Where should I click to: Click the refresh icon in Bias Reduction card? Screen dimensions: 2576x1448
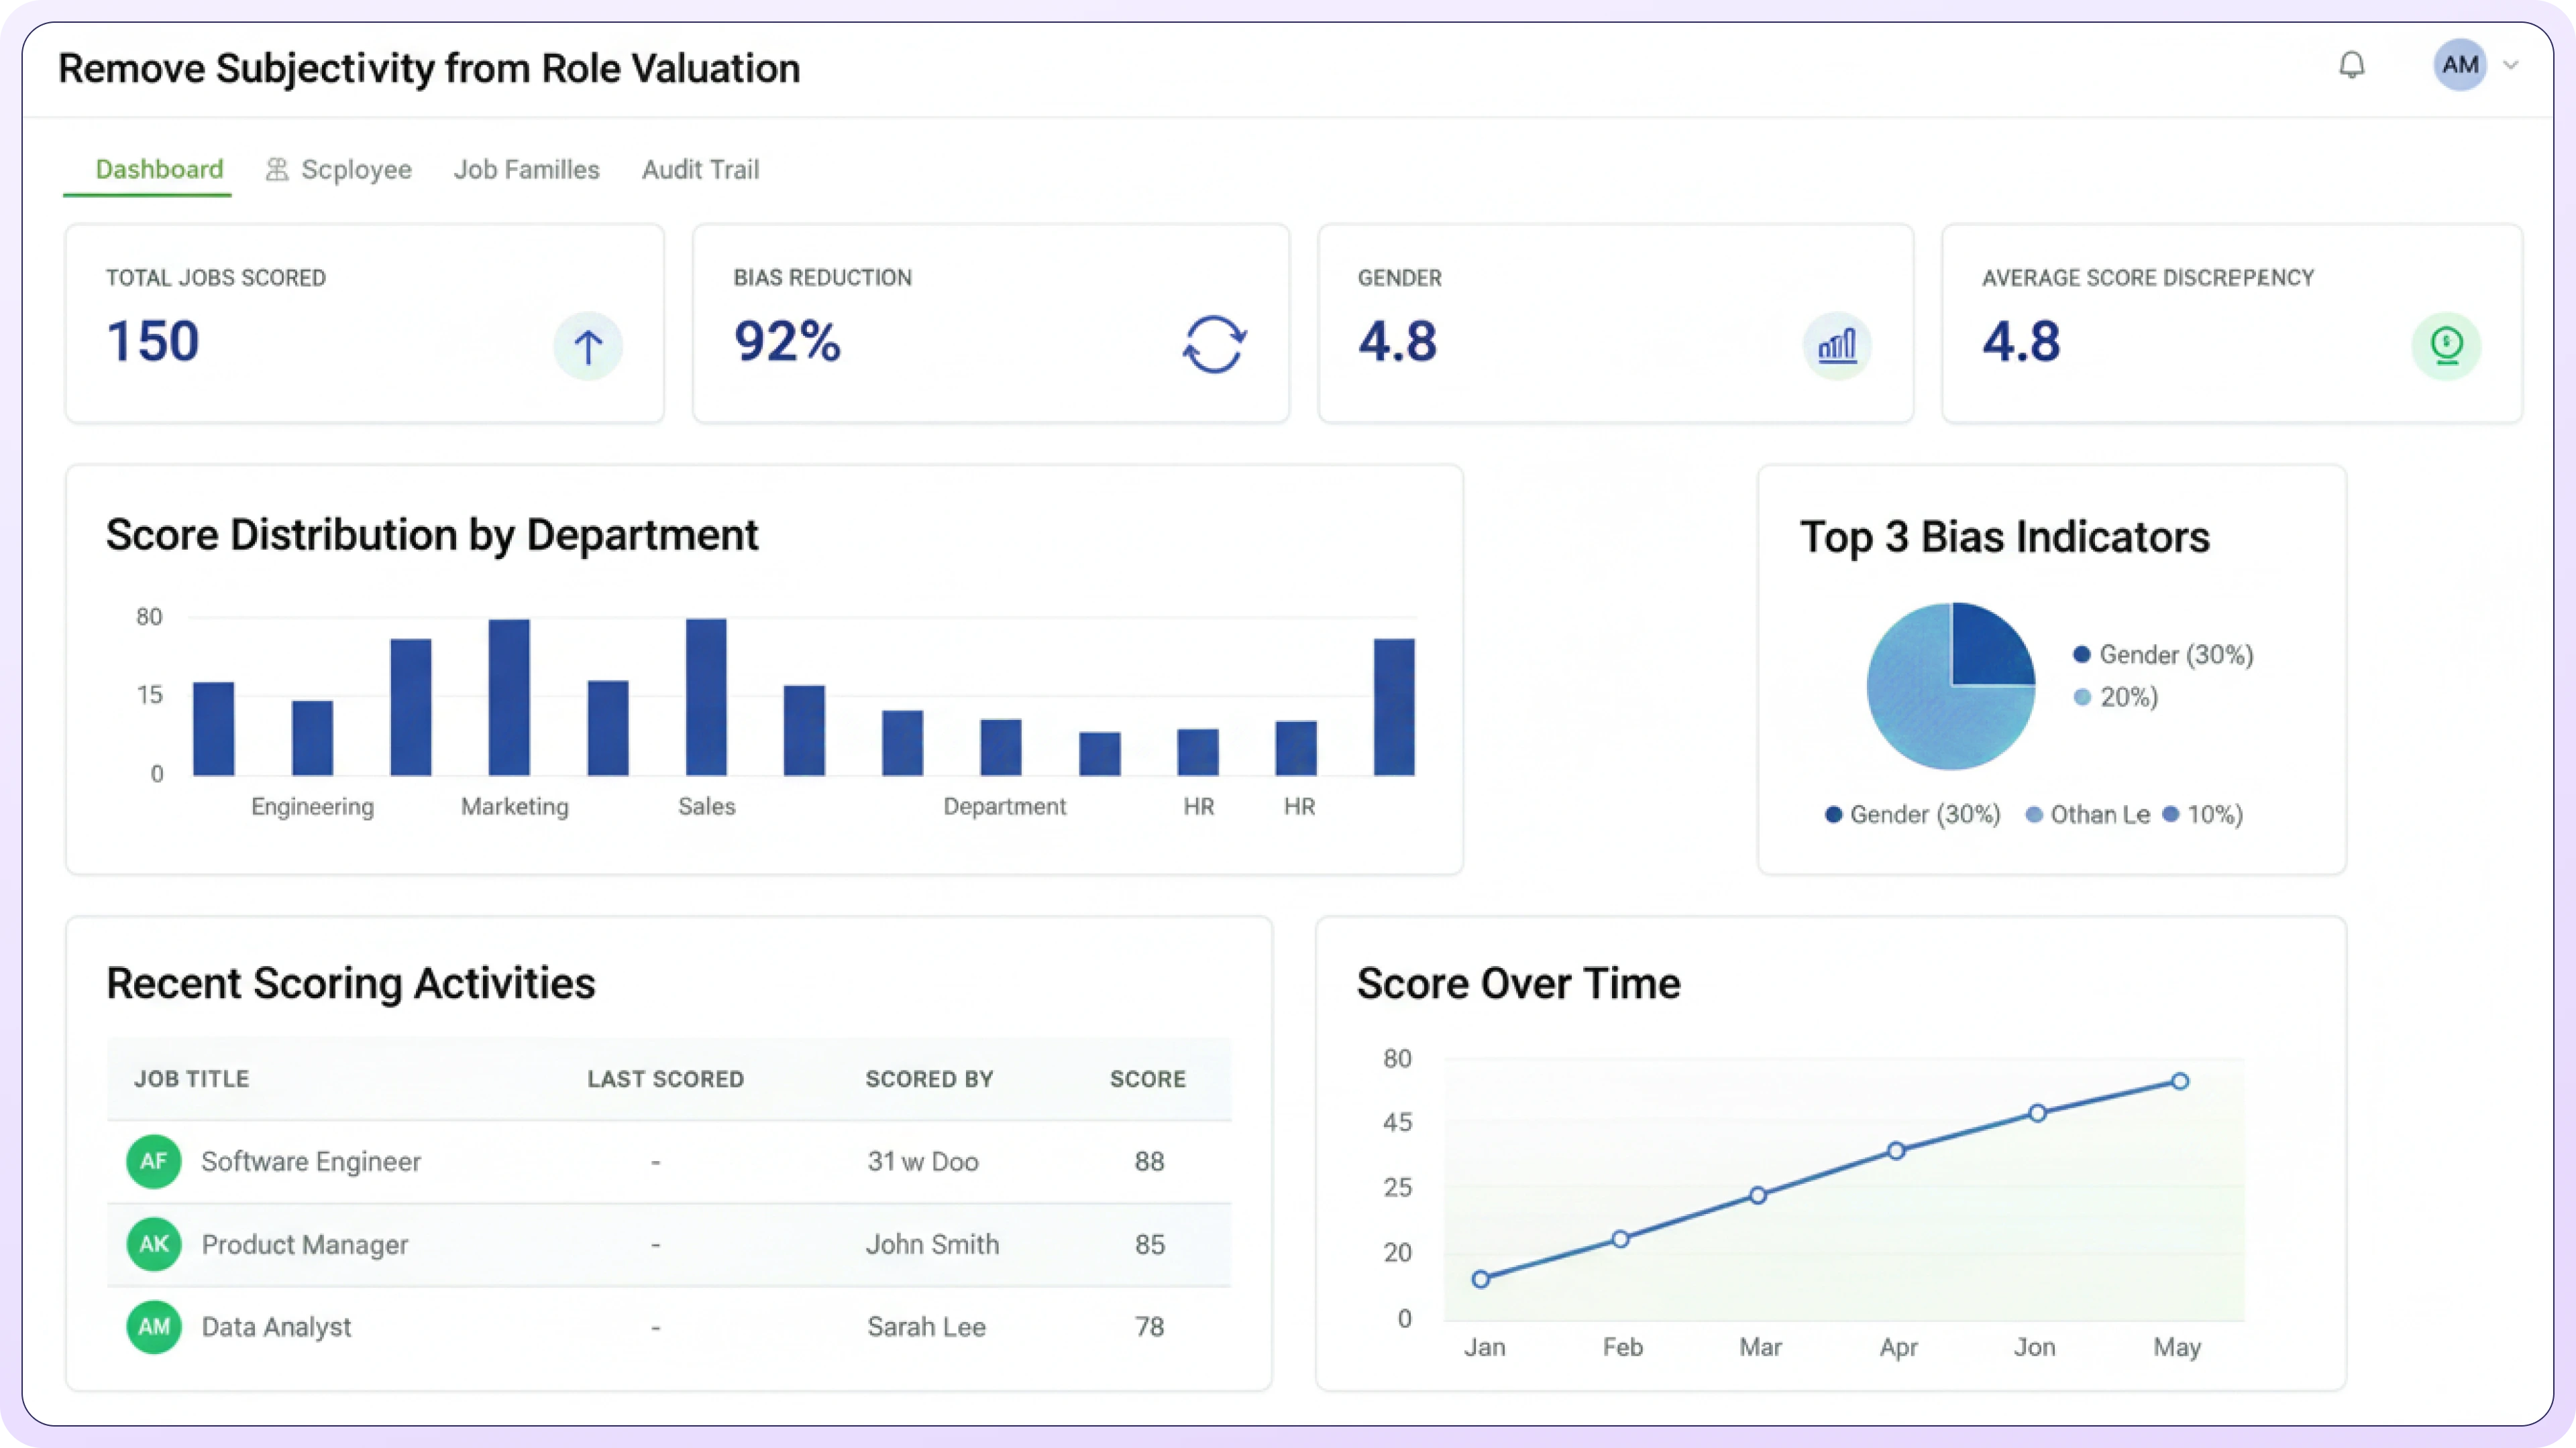click(1214, 345)
